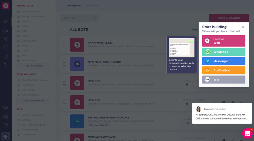Check the NEW MULTI-CHANNEL BOT checkbox
This screenshot has width=254, height=141.
(x=65, y=64)
